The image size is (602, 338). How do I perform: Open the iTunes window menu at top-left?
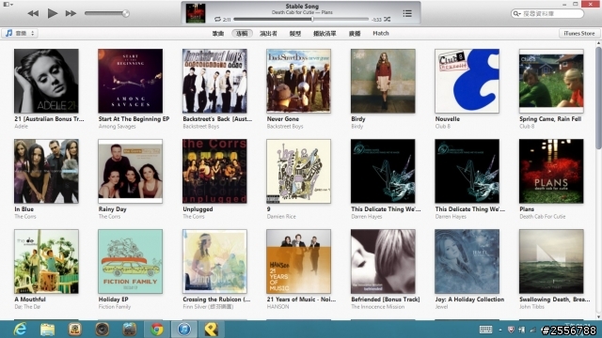[8, 4]
